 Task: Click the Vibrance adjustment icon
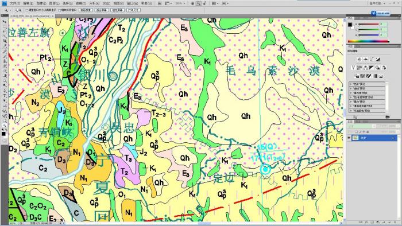[x=353, y=68]
